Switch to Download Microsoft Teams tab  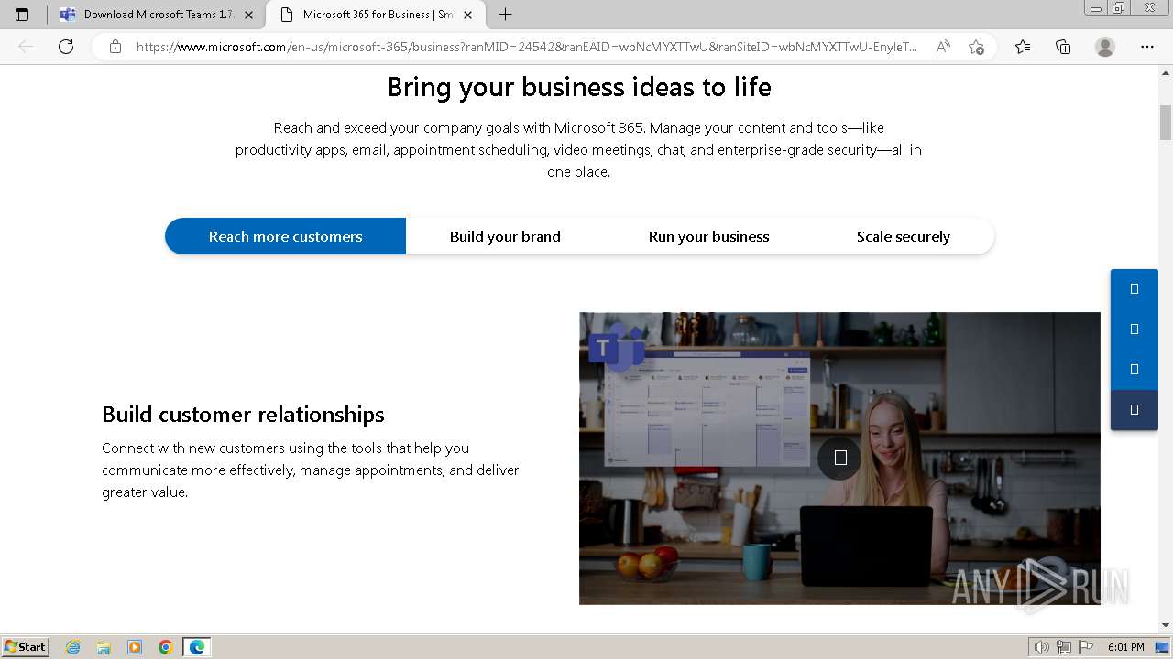point(156,15)
